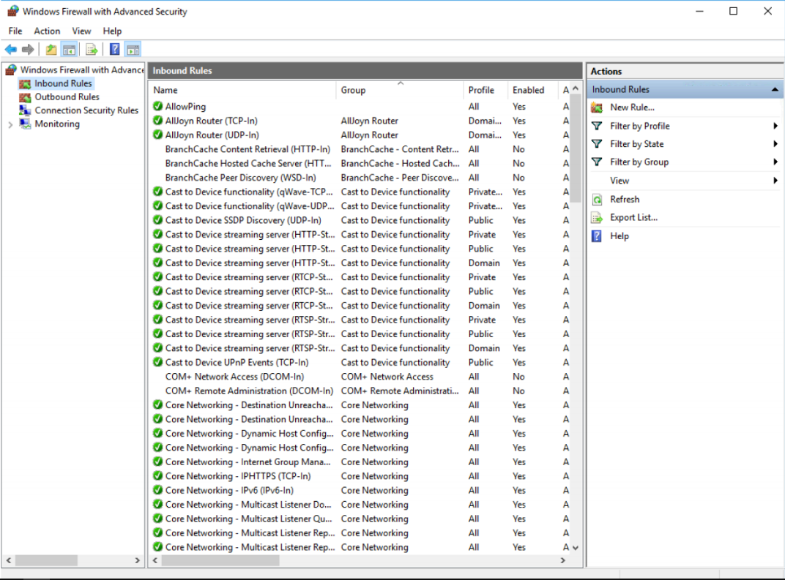The image size is (785, 580).
Task: Click the rules list vertical scrollbar down arrow
Action: tap(576, 548)
